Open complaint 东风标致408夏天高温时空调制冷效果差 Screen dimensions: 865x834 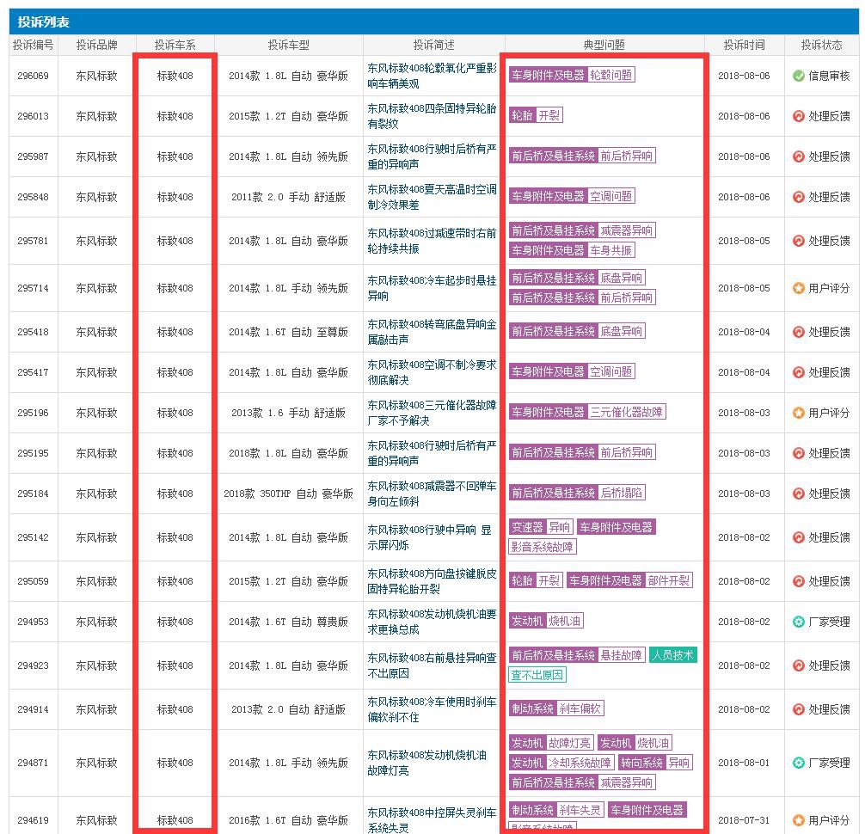[x=432, y=197]
